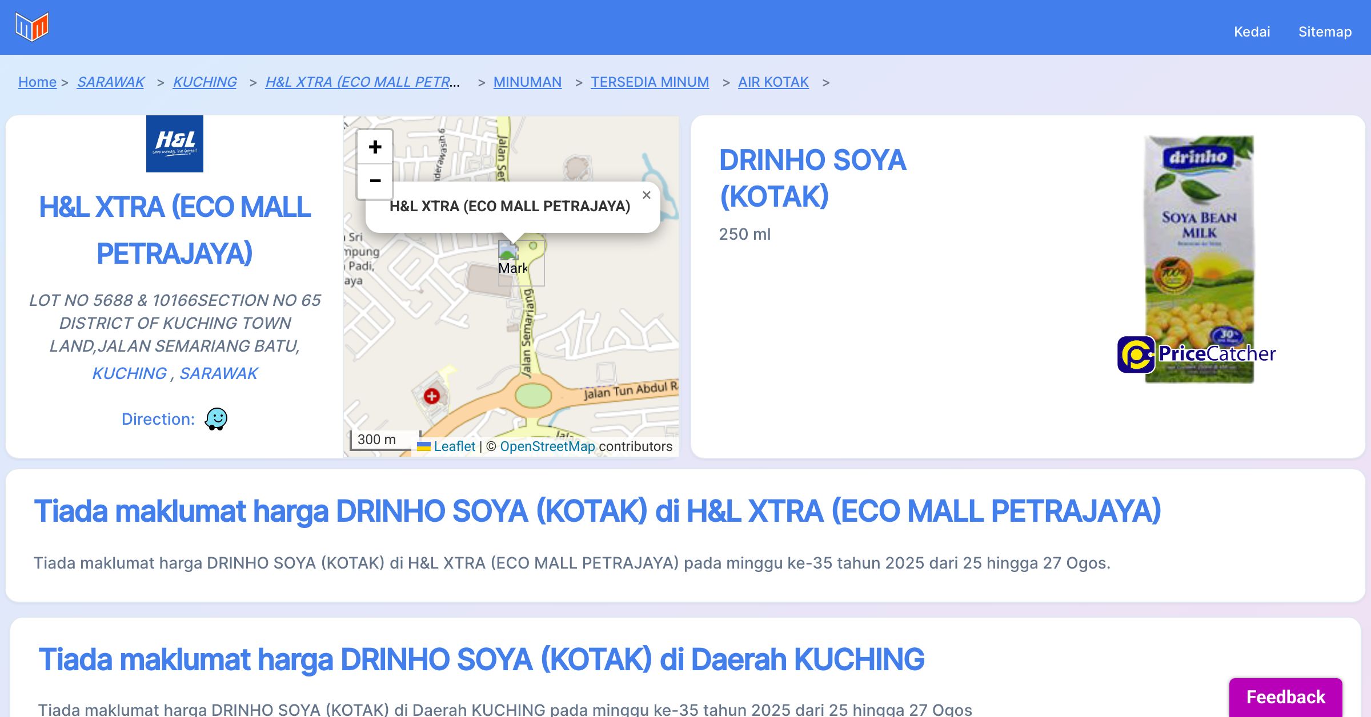This screenshot has width=1371, height=717.
Task: Open the Leaflet attribution link
Action: click(454, 446)
